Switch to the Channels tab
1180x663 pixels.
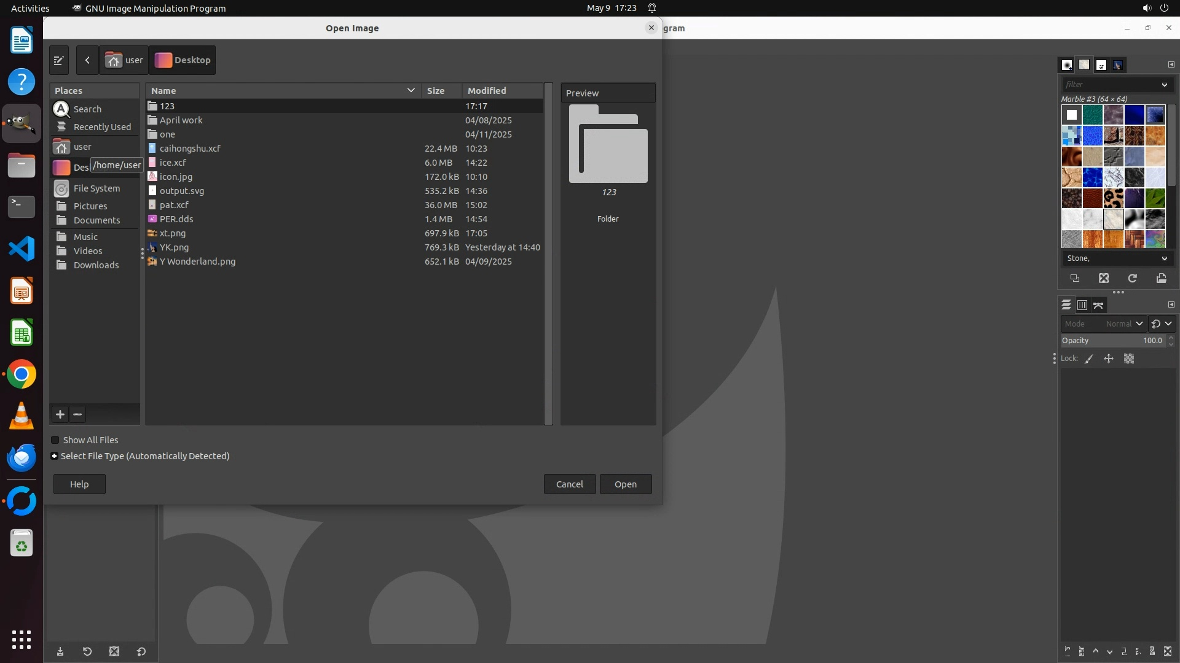click(x=1082, y=305)
